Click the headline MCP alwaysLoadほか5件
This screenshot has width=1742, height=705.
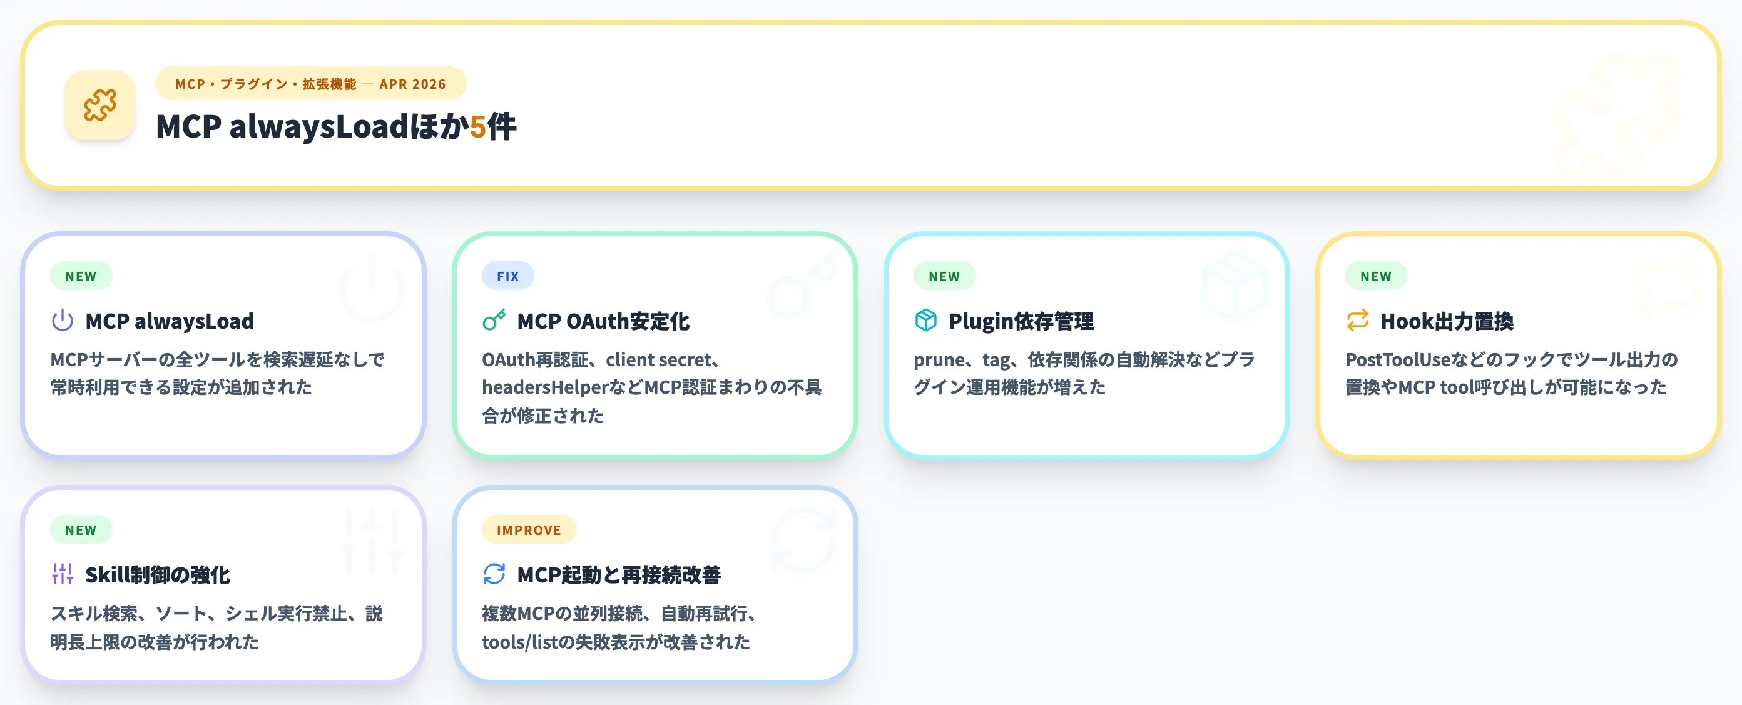[x=336, y=127]
